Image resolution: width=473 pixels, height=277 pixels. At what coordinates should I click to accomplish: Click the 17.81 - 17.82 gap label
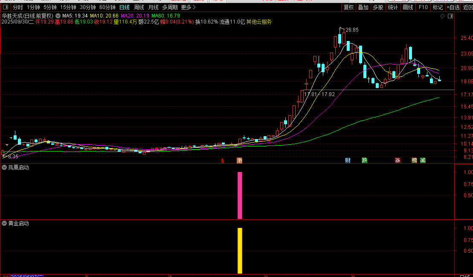point(319,94)
